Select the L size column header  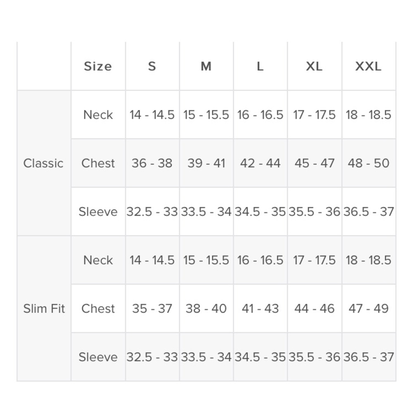click(x=260, y=66)
